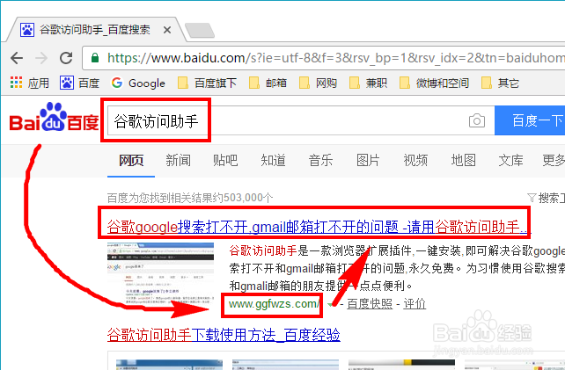The image size is (565, 370).
Task: Switch to the 贴吧 tab
Action: (x=225, y=160)
